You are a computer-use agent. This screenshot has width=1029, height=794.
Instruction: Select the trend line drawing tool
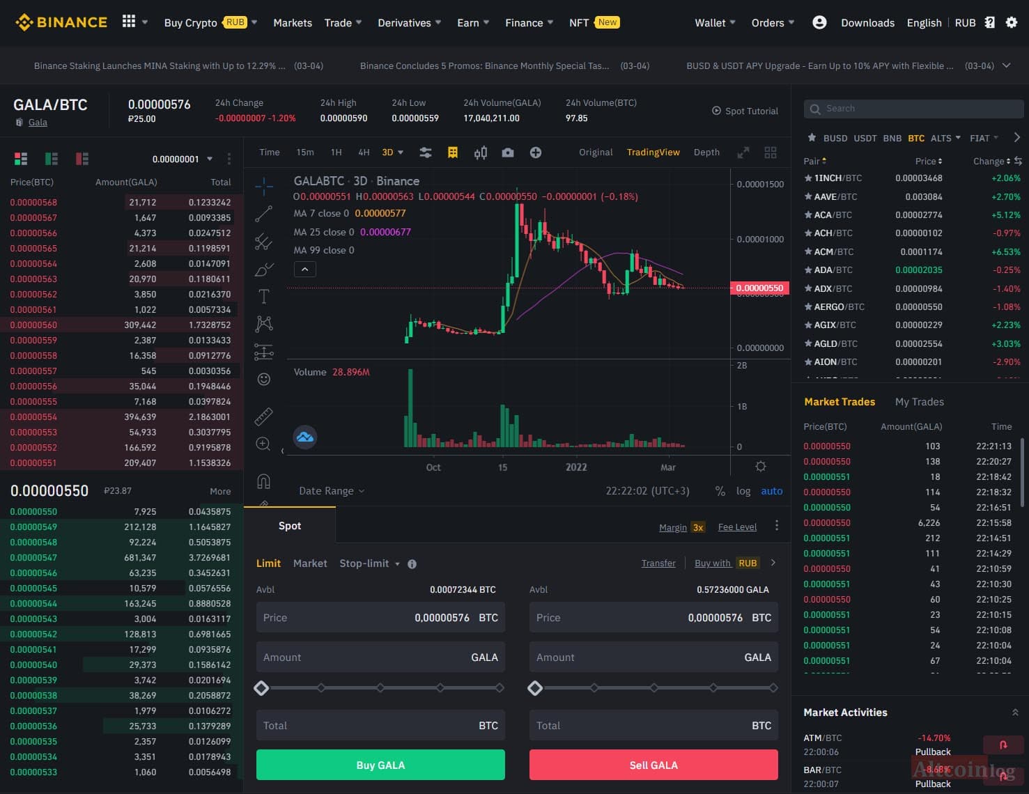click(263, 214)
